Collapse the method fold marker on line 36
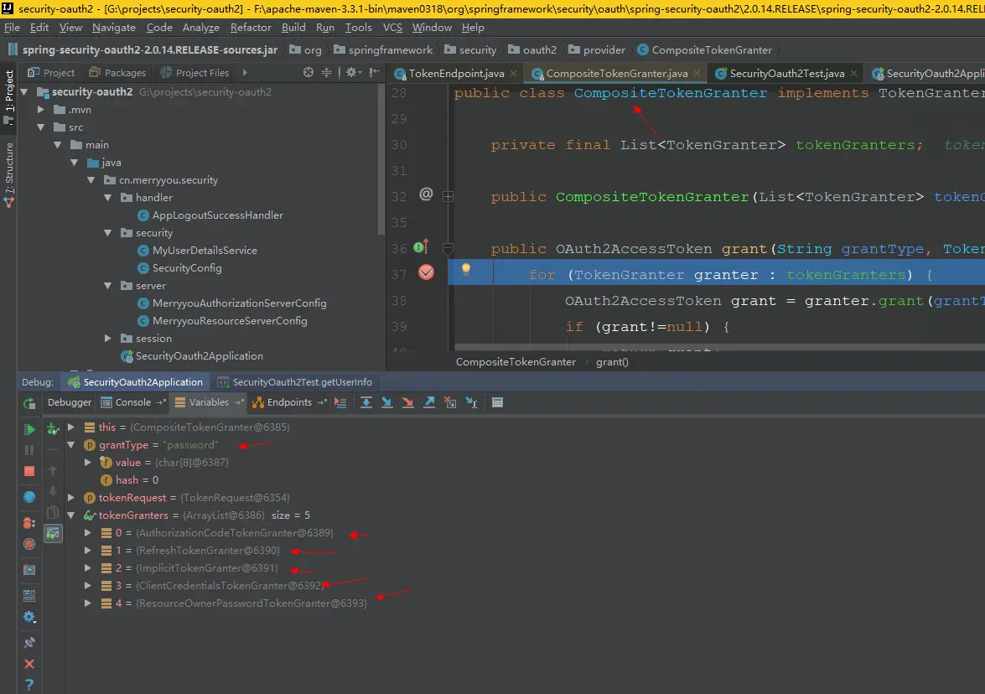 [x=448, y=248]
